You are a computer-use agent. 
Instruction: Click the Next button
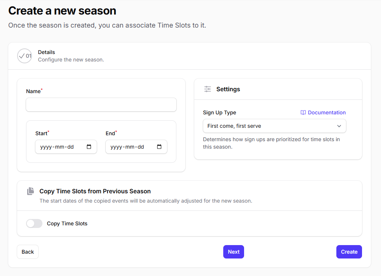(233, 252)
